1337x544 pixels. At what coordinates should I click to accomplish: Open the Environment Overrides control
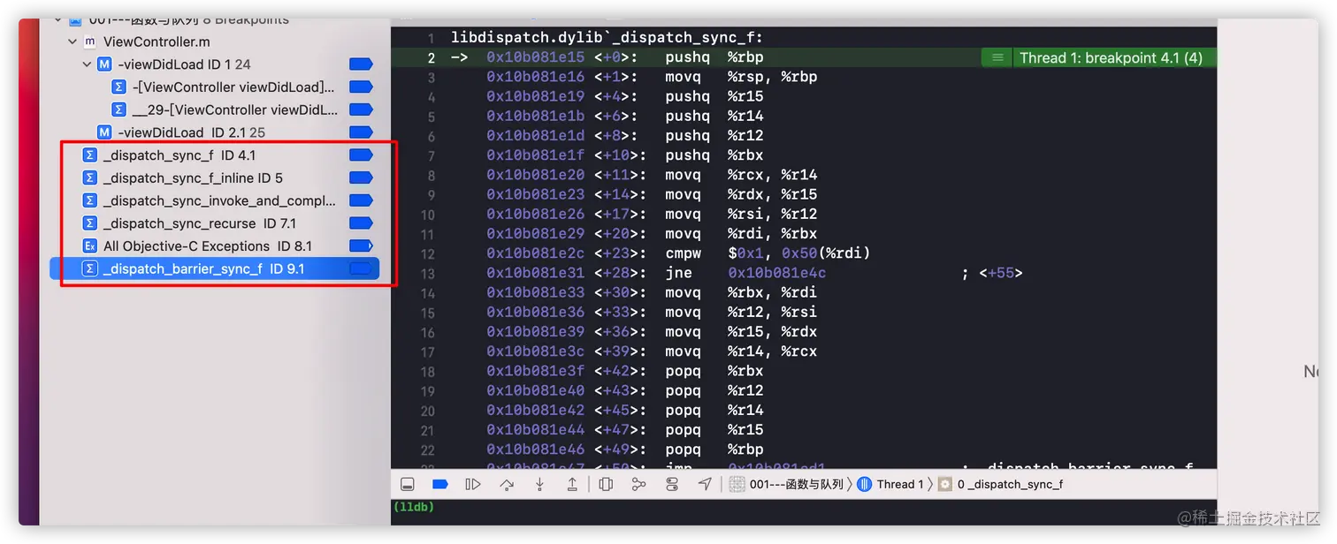671,484
